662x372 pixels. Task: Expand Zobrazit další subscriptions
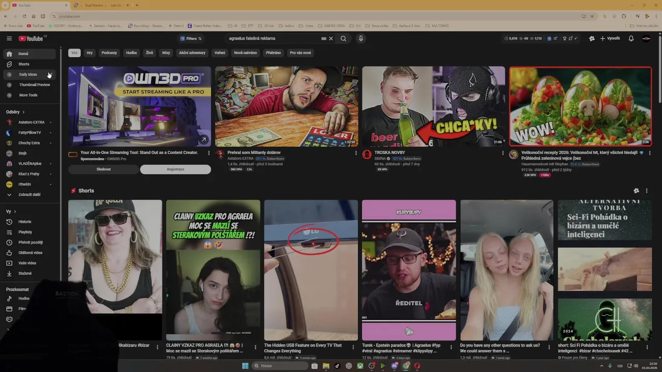[29, 195]
